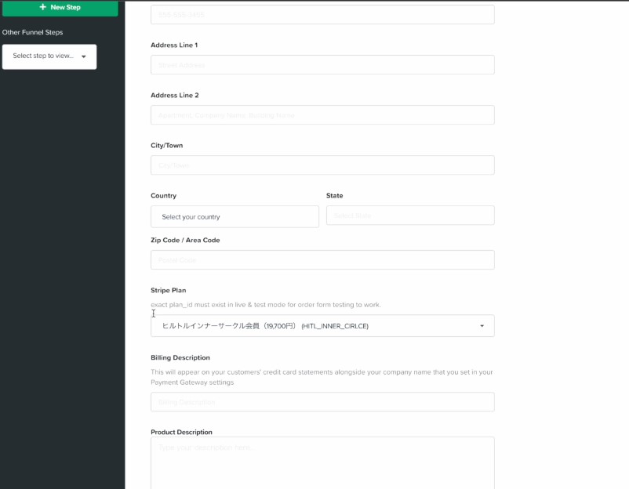
Task: Click the Other Funnel Steps label
Action: click(32, 32)
